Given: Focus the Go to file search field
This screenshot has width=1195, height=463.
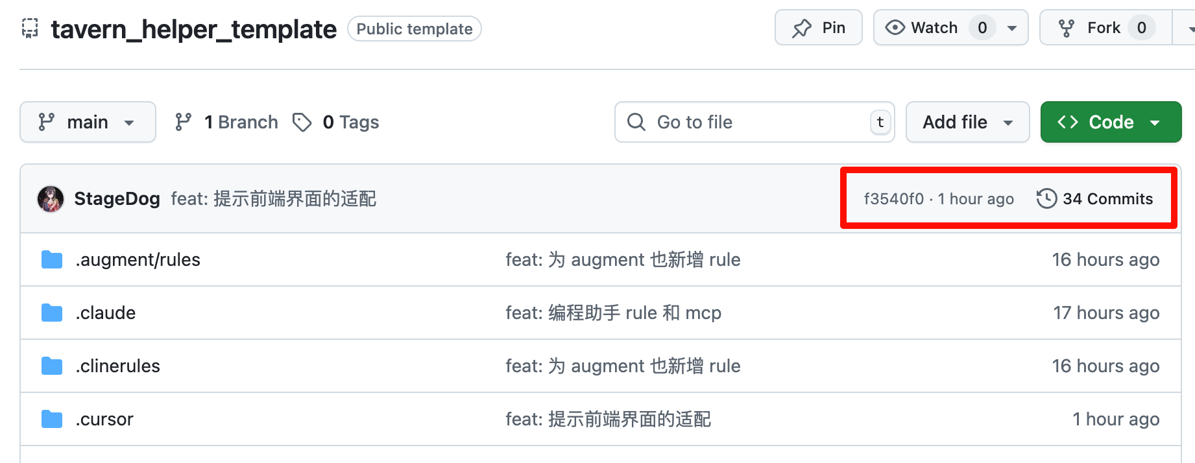Looking at the screenshot, I should [754, 122].
